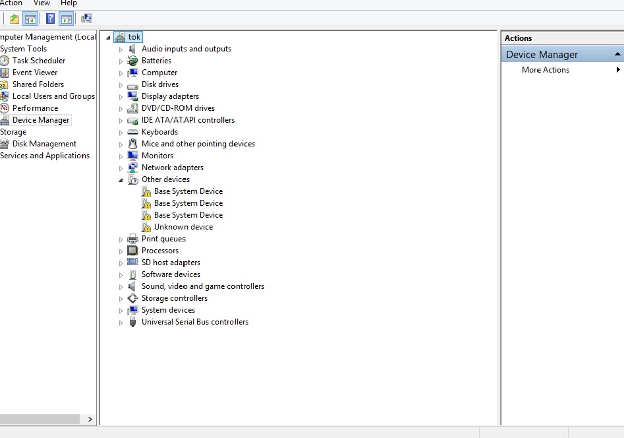Click the left pane horizontal scrollbar thumb

(x=40, y=420)
